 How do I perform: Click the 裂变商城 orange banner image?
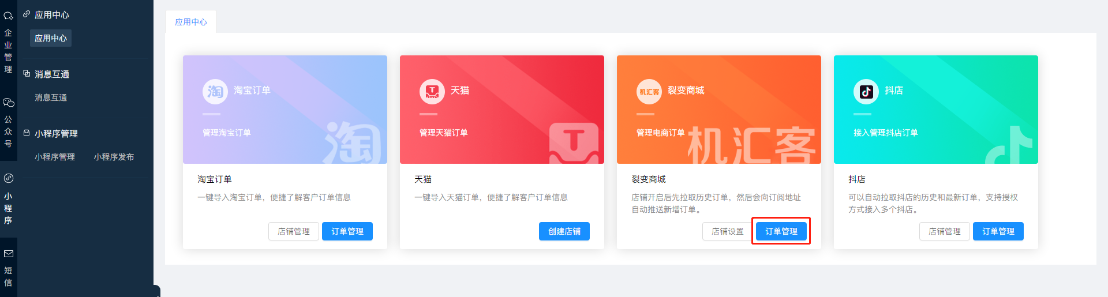pos(719,110)
